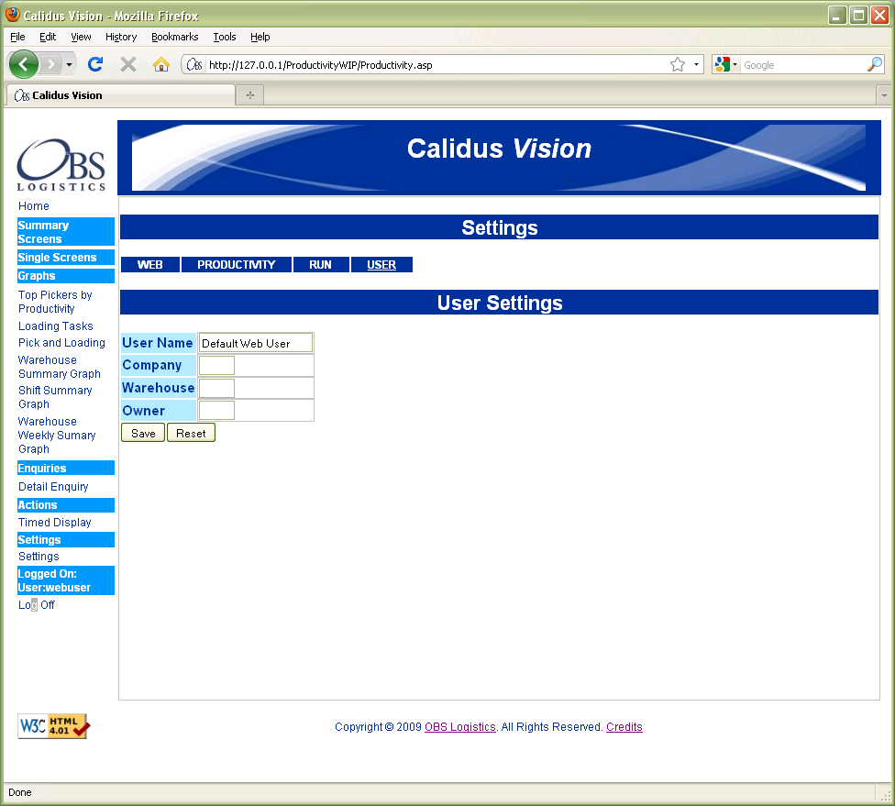Click the site icon in the address bar

coord(194,64)
